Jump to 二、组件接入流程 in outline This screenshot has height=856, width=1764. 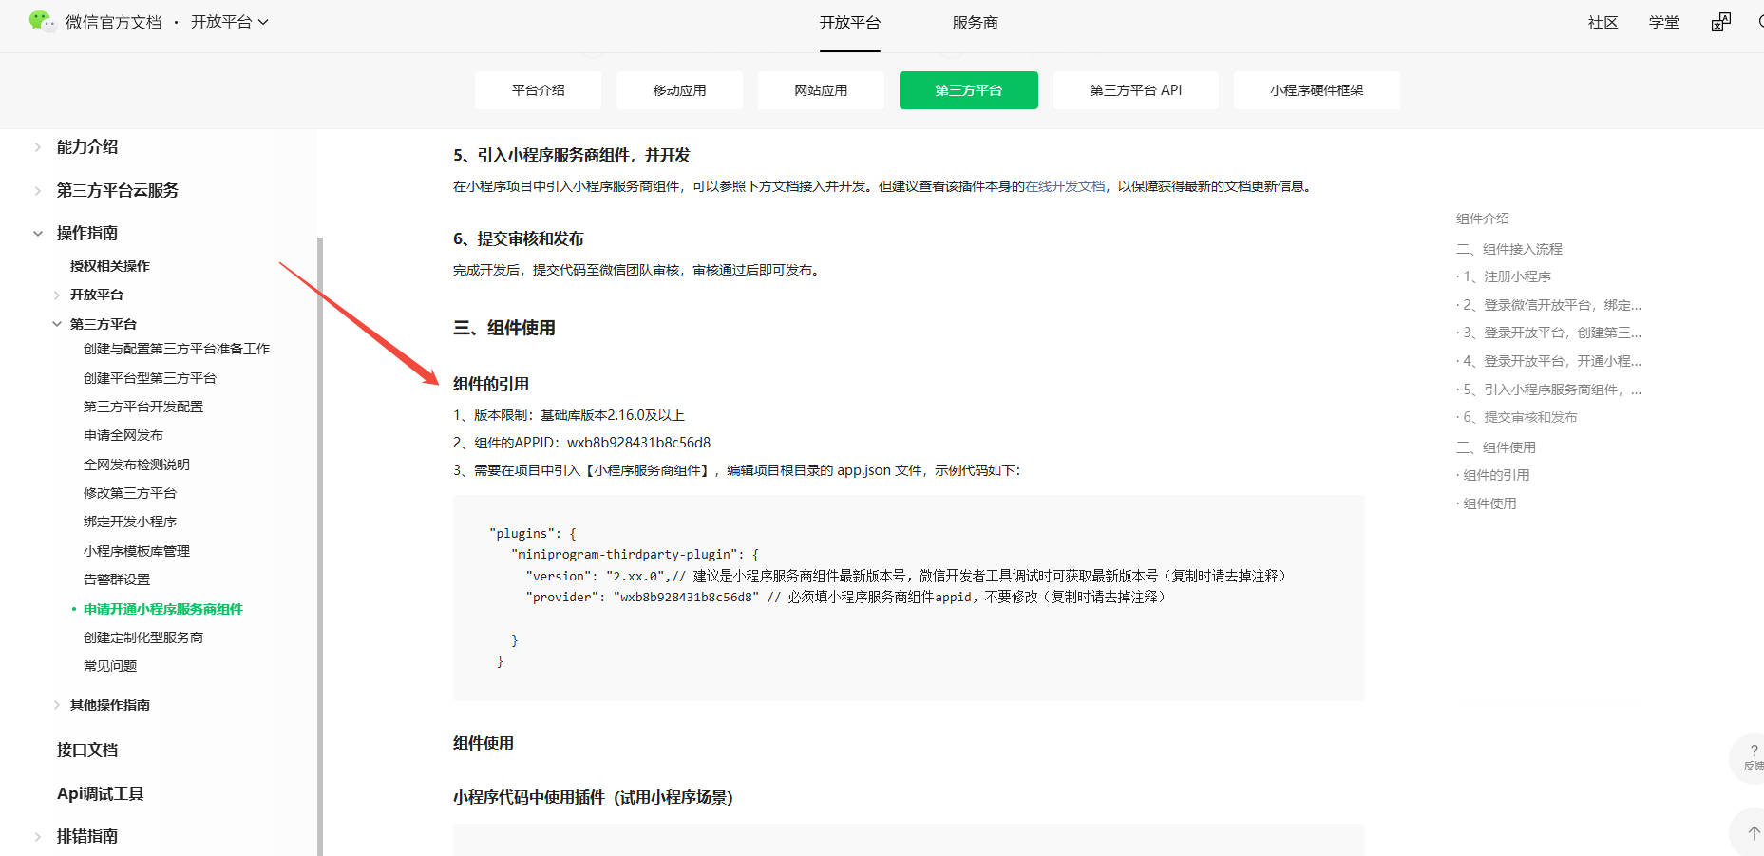pyautogui.click(x=1508, y=249)
